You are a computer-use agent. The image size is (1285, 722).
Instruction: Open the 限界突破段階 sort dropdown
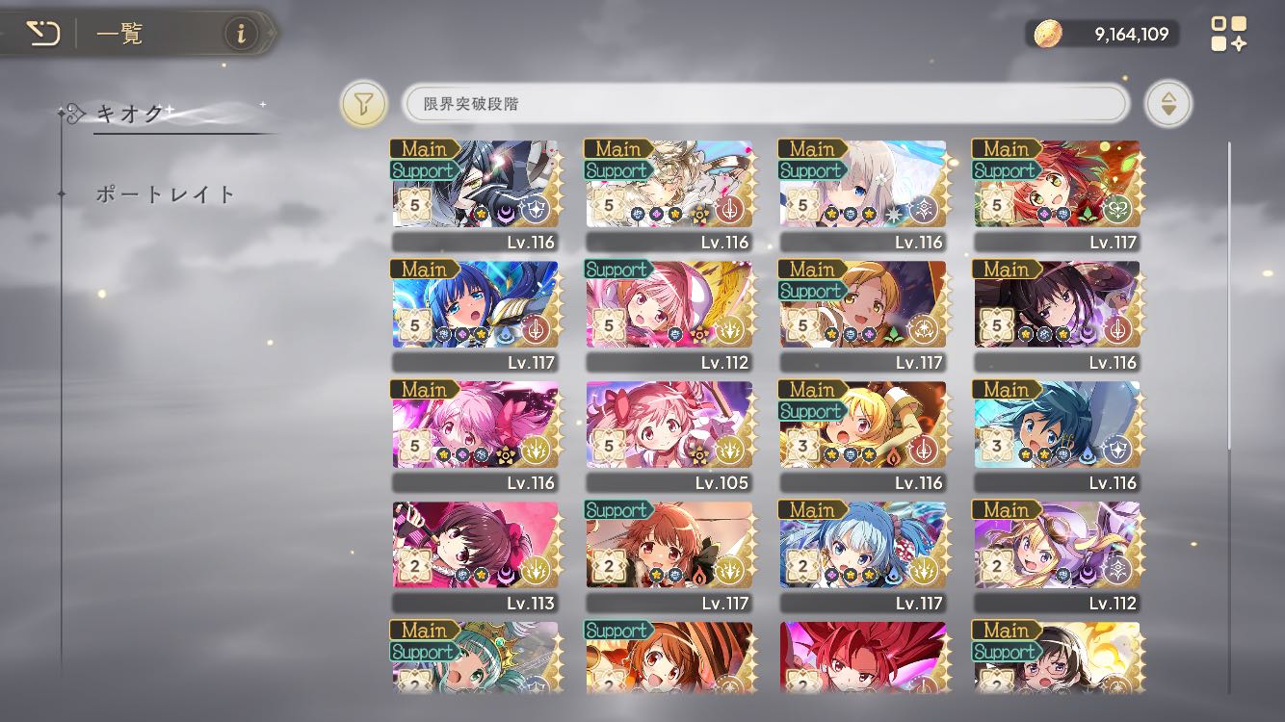click(x=764, y=104)
